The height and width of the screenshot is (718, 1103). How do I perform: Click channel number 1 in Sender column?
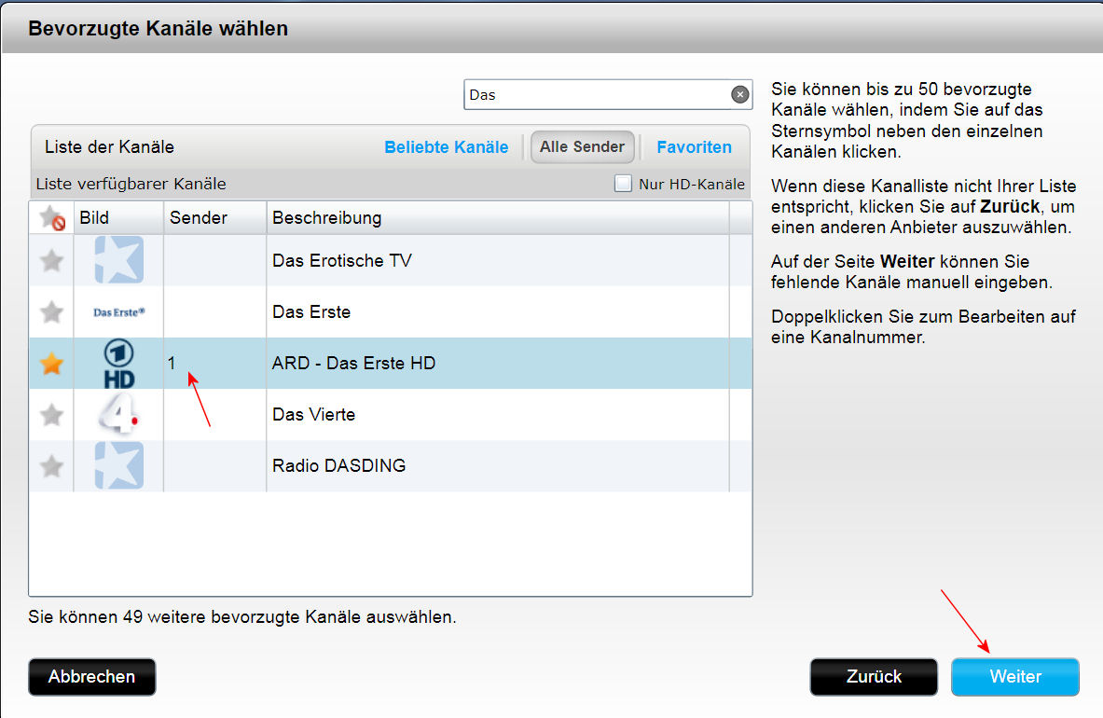pyautogui.click(x=172, y=363)
